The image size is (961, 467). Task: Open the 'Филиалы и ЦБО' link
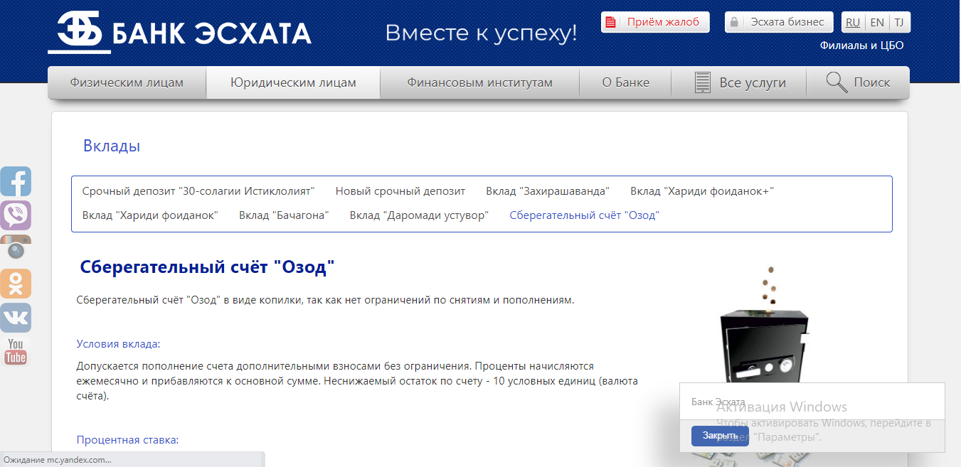(861, 45)
